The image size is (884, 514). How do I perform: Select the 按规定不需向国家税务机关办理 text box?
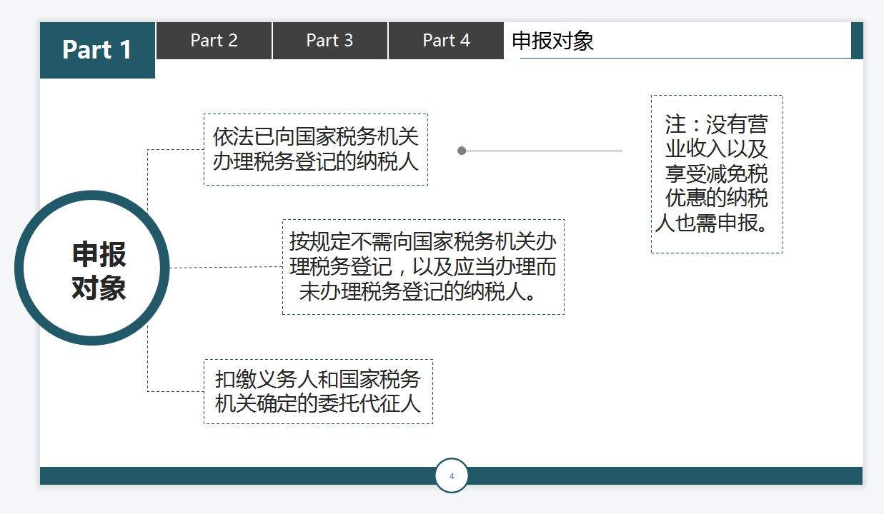pyautogui.click(x=423, y=266)
